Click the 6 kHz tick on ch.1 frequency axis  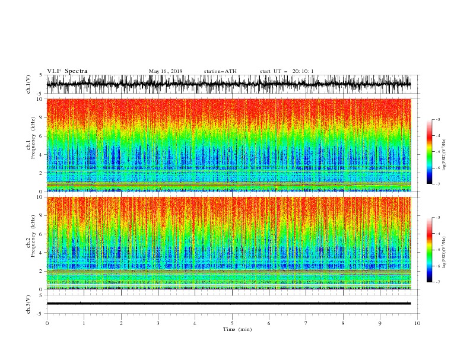pyautogui.click(x=41, y=136)
